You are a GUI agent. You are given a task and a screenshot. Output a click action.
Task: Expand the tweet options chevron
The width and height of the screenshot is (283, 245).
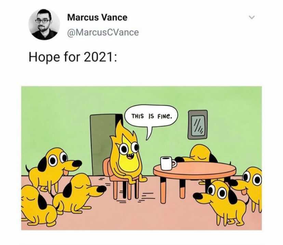(252, 17)
